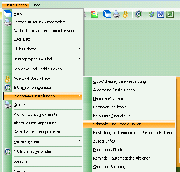This screenshot has width=180, height=172.
Task: Expand the Beitragstypen / Artikel submenu
Action: [79, 59]
